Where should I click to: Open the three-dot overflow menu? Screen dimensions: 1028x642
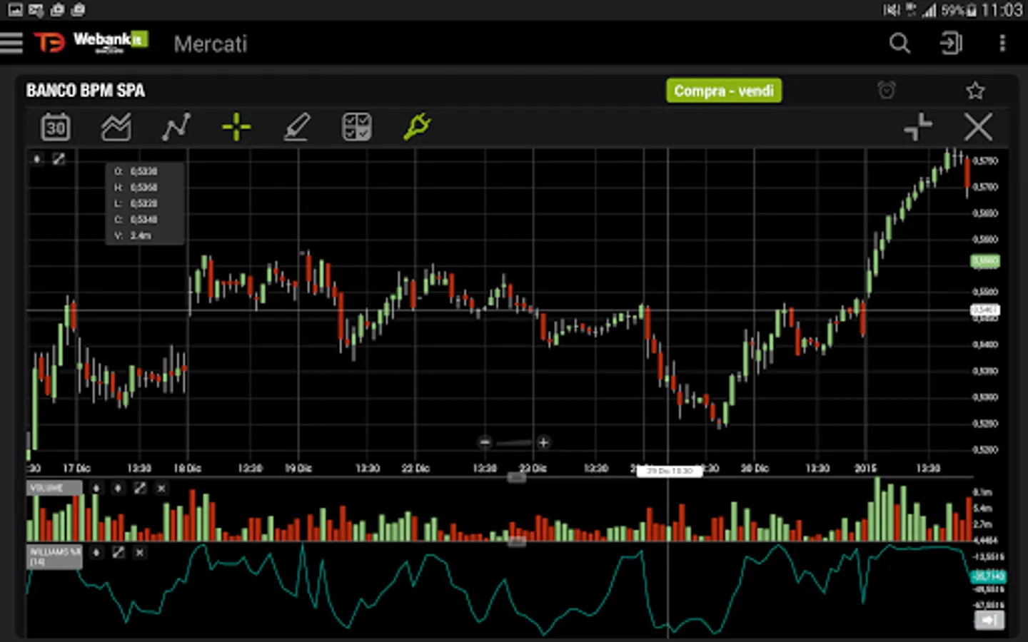1002,44
